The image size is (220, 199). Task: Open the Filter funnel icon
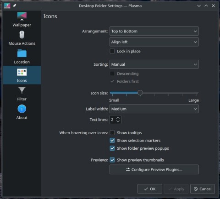[22, 90]
